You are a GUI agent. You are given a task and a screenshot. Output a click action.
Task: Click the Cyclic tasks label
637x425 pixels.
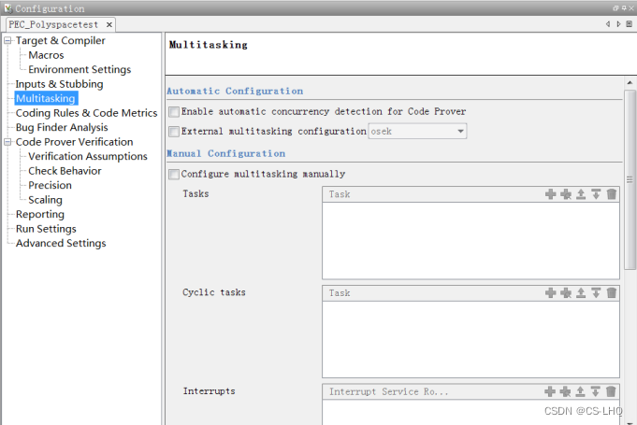[x=214, y=292]
